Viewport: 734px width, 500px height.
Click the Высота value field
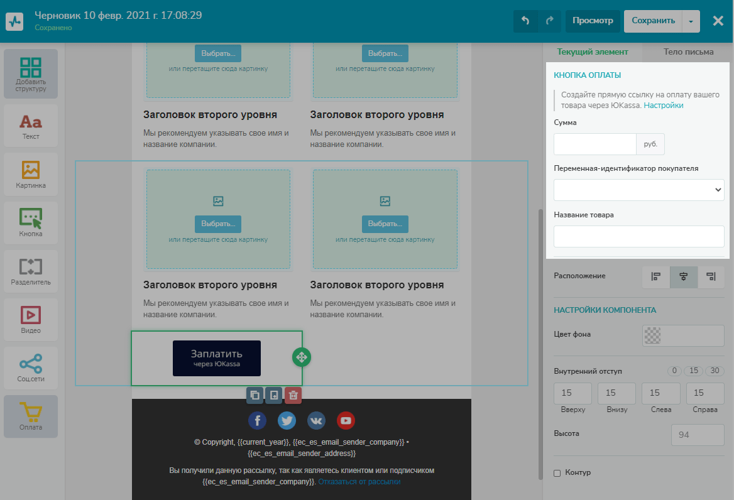698,435
